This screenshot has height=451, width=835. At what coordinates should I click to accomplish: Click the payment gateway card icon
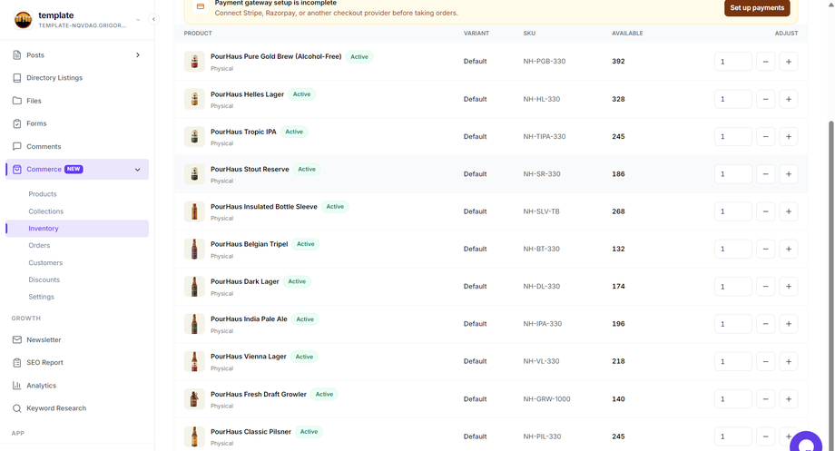coord(201,6)
